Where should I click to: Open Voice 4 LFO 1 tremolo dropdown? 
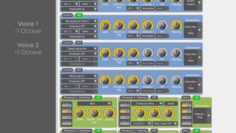click(133, 91)
